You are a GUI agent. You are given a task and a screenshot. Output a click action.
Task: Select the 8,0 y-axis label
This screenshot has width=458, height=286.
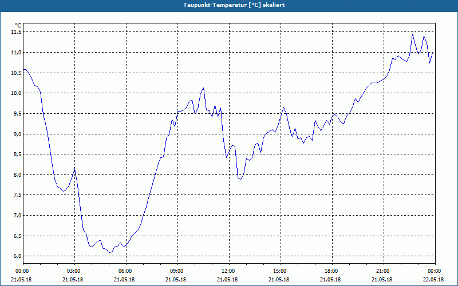pos(17,175)
